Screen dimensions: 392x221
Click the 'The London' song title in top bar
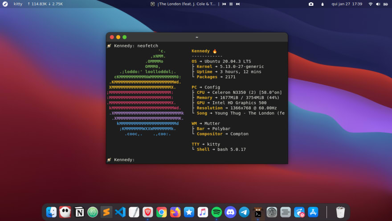[187, 4]
